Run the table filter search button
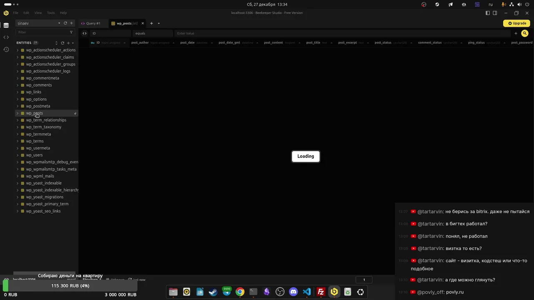Image resolution: width=534 pixels, height=300 pixels. pyautogui.click(x=525, y=33)
